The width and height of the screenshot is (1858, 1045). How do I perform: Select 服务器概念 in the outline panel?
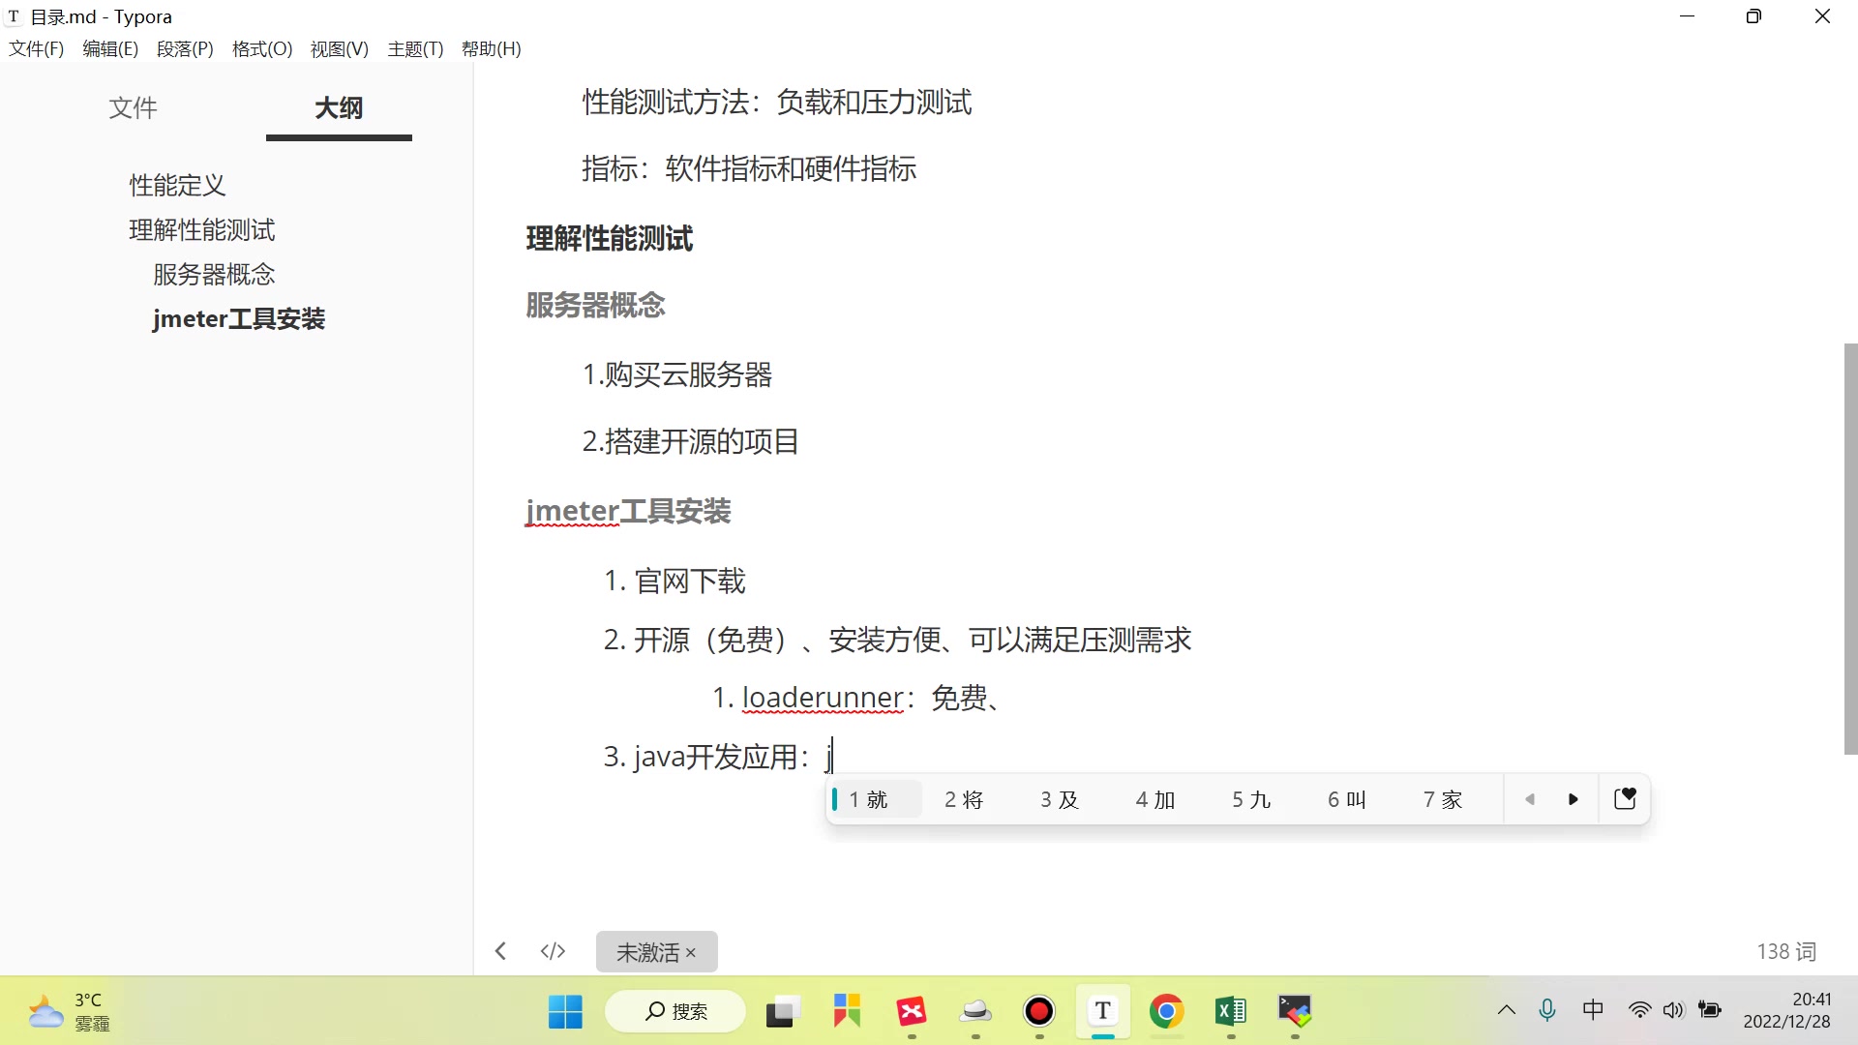213,274
